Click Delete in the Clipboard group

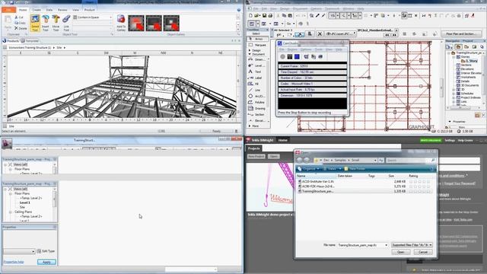(21, 28)
